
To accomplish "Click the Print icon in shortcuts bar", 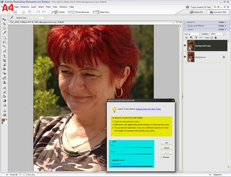I will click(23, 12).
